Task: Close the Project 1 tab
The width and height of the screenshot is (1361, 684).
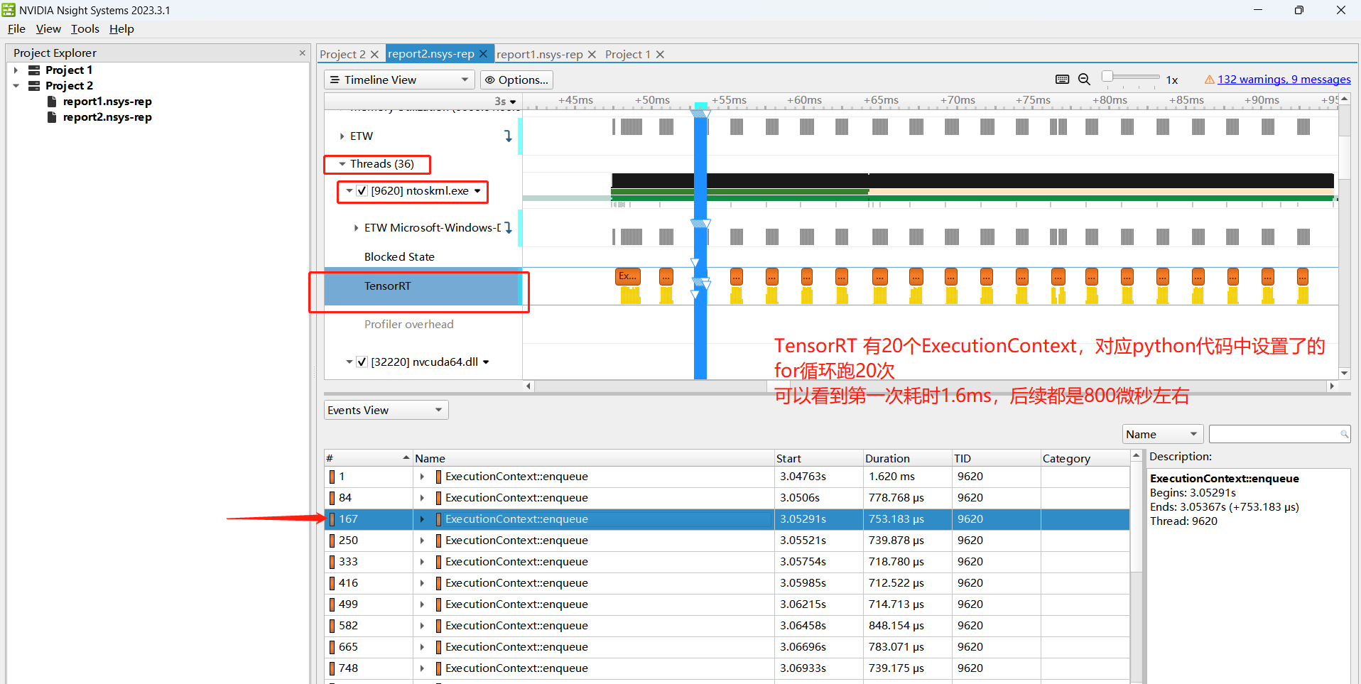Action: (660, 55)
